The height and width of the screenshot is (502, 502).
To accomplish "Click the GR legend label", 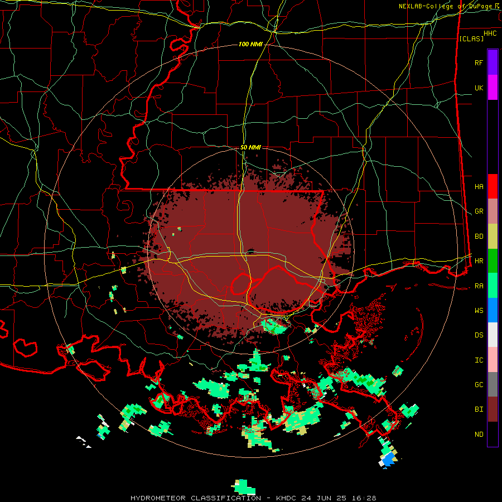I will coord(479,211).
